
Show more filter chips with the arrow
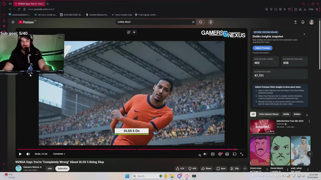point(307,115)
